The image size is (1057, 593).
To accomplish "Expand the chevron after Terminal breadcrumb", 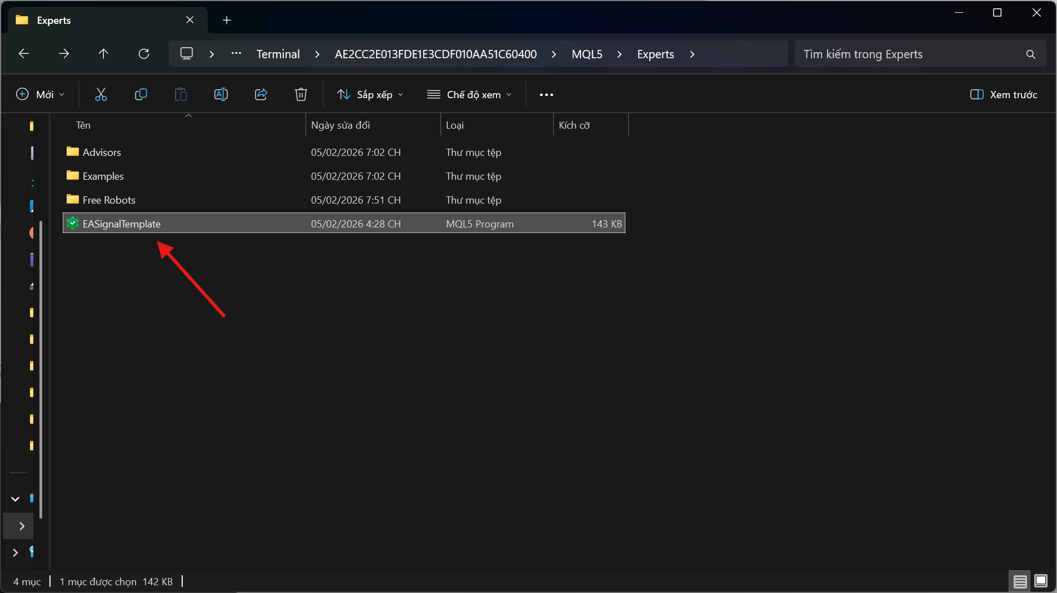I will 317,54.
